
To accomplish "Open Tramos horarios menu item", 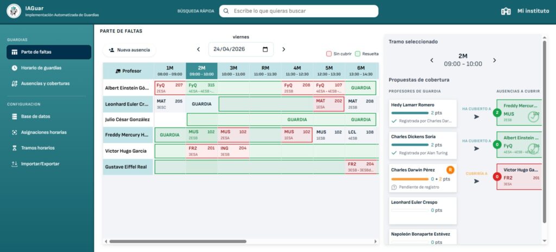I will pyautogui.click(x=49, y=148).
